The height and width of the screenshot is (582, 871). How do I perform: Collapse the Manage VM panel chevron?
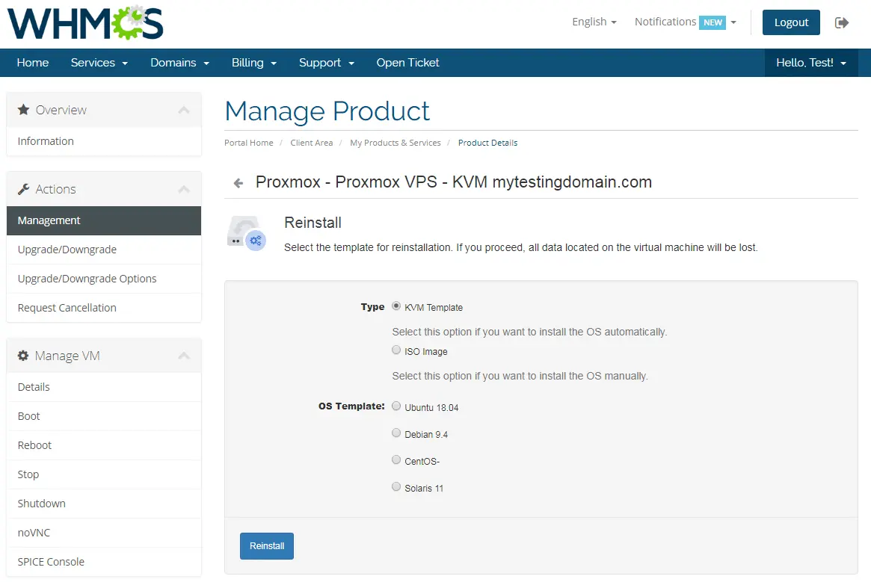point(184,356)
